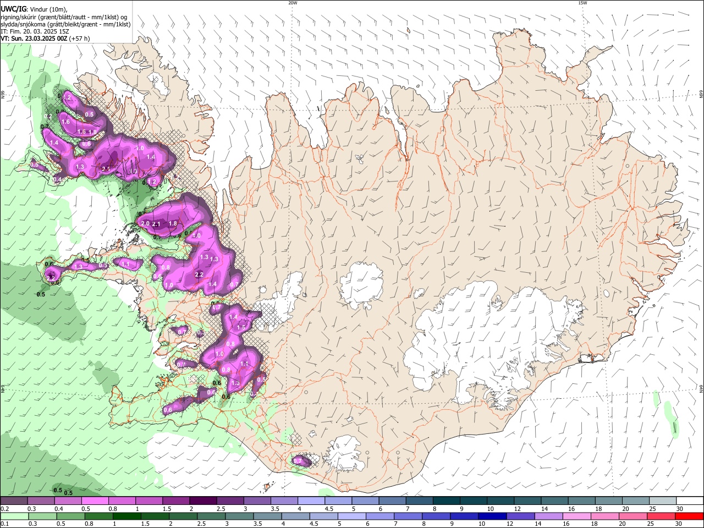Click the dark teal 8 swatch, upper legend
The width and height of the screenshot is (704, 528).
446,501
